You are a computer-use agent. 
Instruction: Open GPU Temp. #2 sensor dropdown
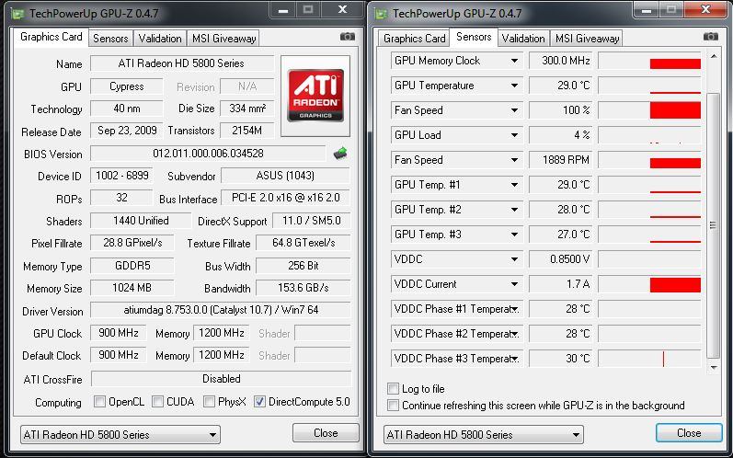(514, 210)
